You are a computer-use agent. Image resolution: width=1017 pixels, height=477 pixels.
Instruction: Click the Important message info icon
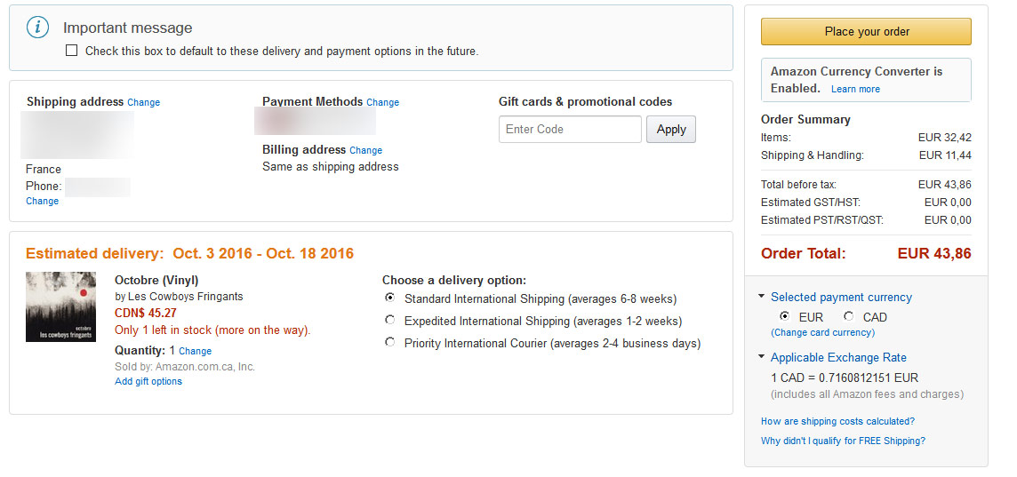(38, 28)
